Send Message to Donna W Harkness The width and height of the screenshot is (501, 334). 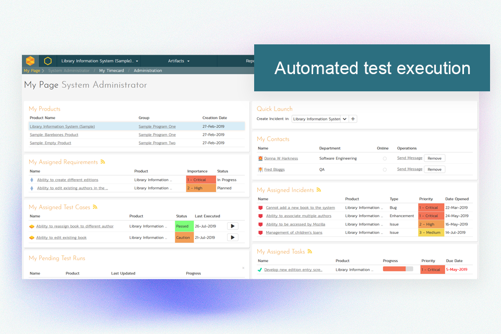[x=410, y=158]
